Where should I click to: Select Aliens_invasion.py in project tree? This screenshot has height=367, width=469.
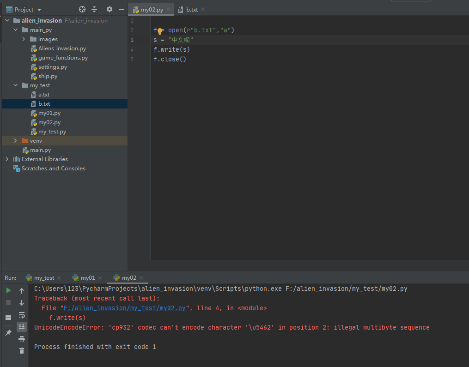tap(62, 48)
